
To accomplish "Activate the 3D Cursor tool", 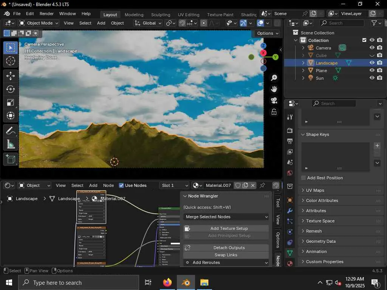I will 11,61.
